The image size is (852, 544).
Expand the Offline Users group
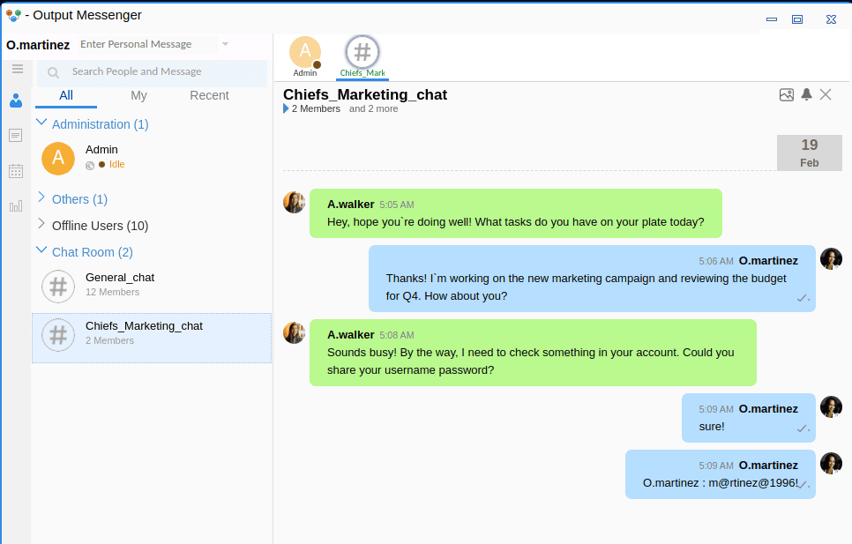click(x=41, y=225)
